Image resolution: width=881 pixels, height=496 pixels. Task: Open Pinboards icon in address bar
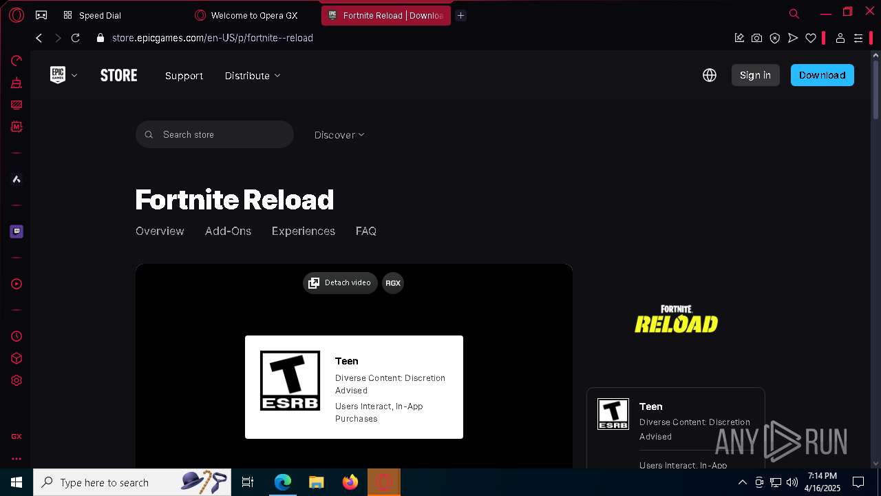click(x=739, y=38)
